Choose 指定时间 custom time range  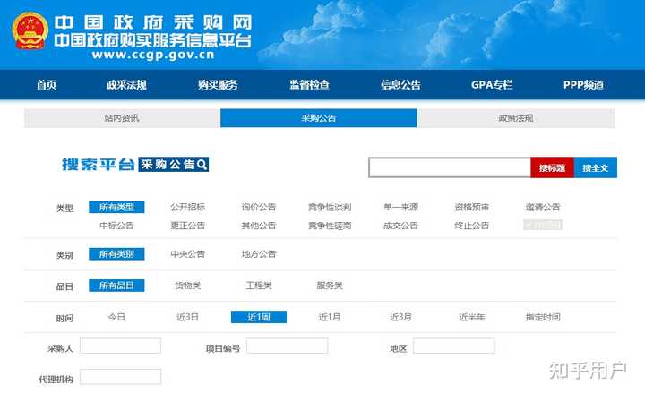(543, 317)
